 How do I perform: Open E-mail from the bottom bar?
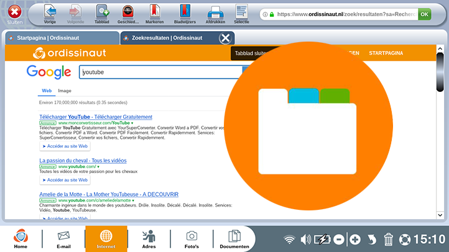63,239
